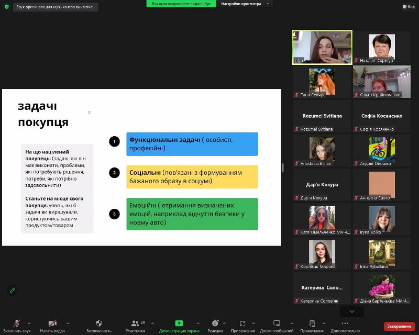Open the More (Дополнительно) three-dots icon
The height and width of the screenshot is (335, 419).
(x=345, y=323)
